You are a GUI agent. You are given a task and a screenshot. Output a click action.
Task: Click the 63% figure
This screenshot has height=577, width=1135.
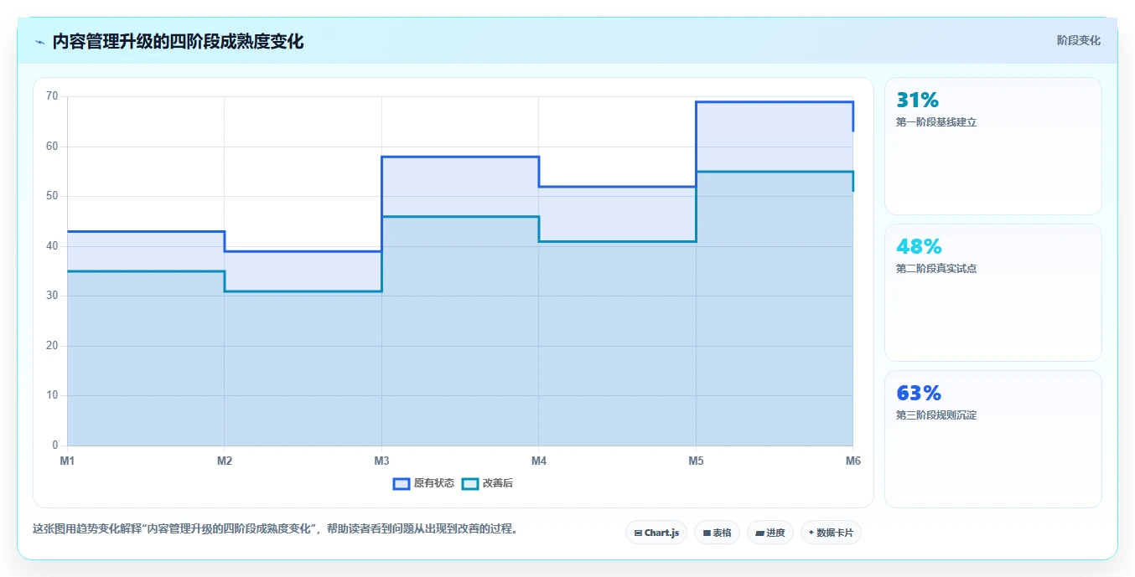(919, 394)
